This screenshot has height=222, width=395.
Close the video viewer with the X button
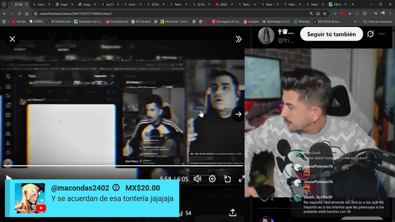click(x=12, y=39)
